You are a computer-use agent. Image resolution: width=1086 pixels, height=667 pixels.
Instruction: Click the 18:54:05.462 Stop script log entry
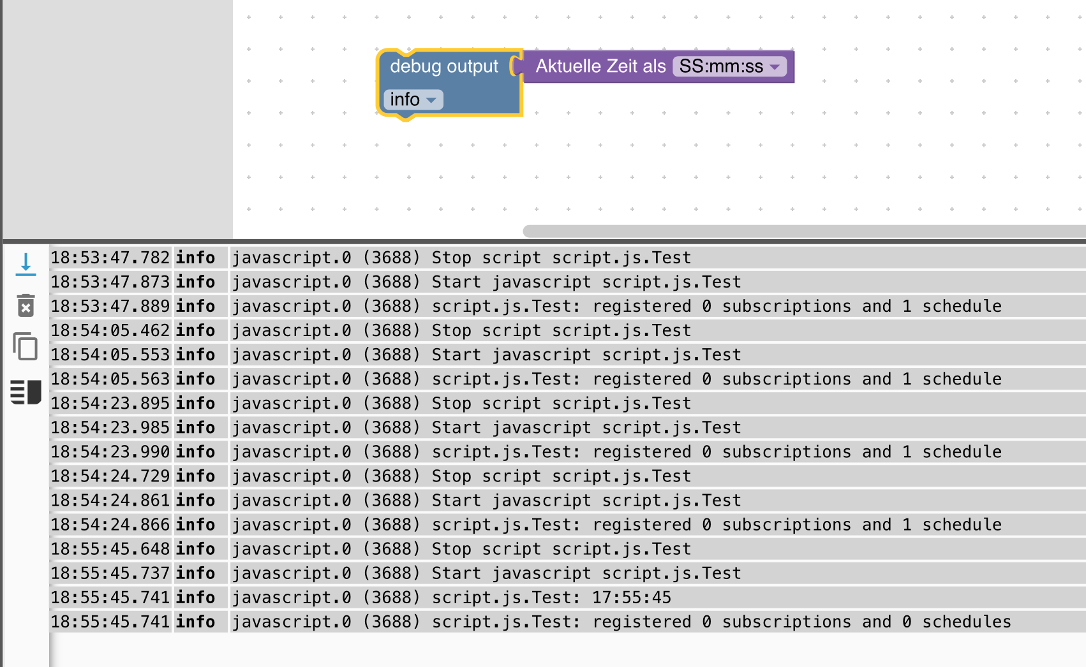pos(568,330)
